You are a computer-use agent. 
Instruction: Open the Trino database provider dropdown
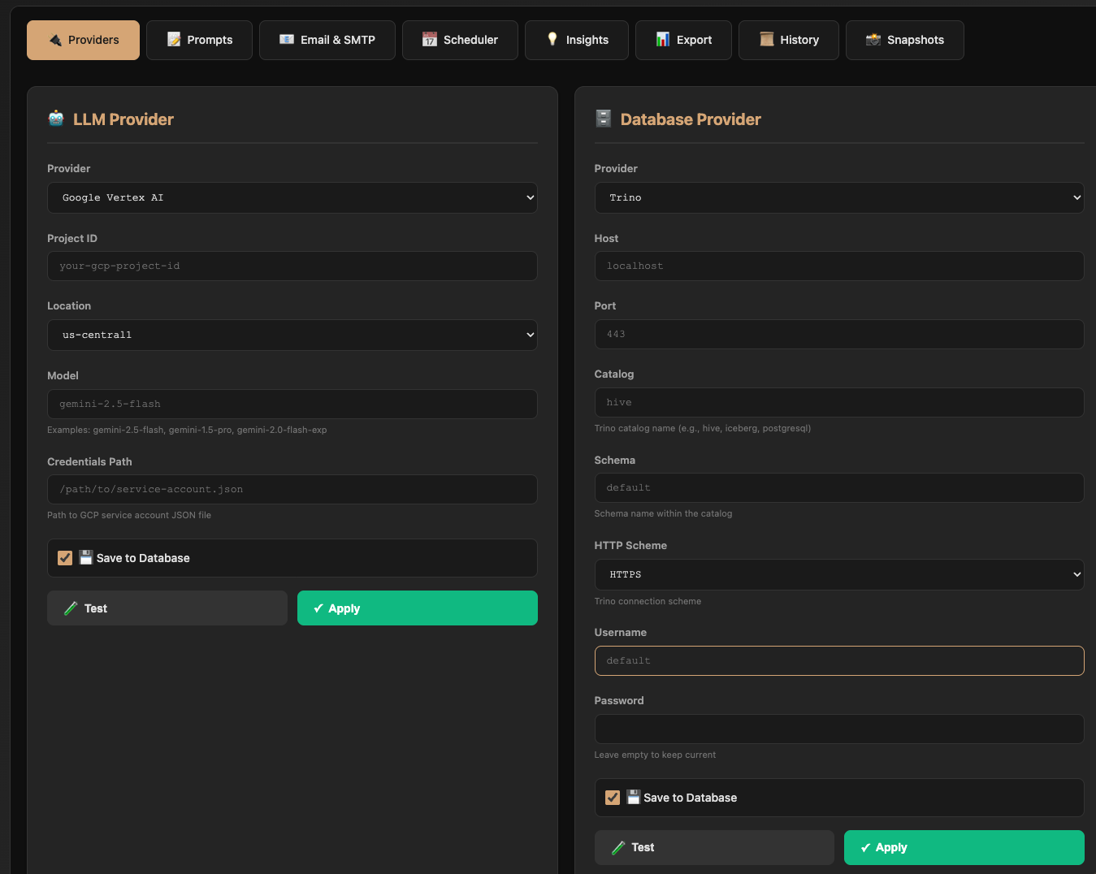click(838, 197)
